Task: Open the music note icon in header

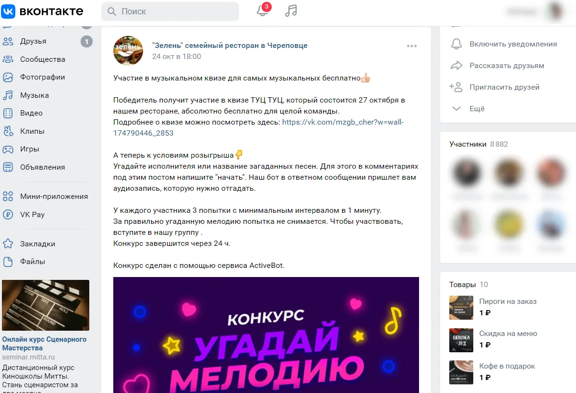Action: coord(291,11)
